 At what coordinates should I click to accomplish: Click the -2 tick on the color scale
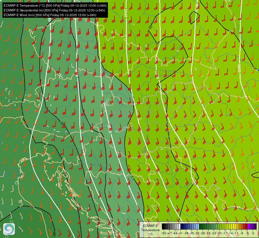click(x=253, y=233)
